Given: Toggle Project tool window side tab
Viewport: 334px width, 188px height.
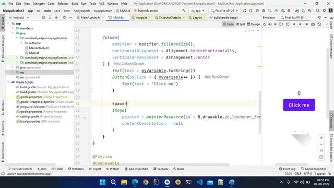Looking at the screenshot, I should tap(3, 22).
